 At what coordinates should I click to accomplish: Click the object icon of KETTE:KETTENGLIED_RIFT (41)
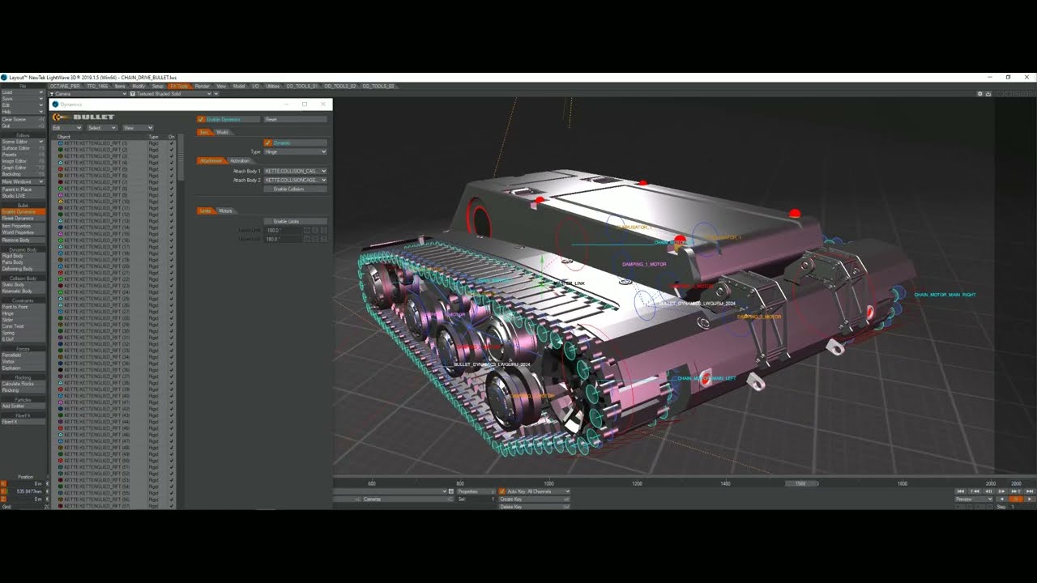(x=61, y=402)
